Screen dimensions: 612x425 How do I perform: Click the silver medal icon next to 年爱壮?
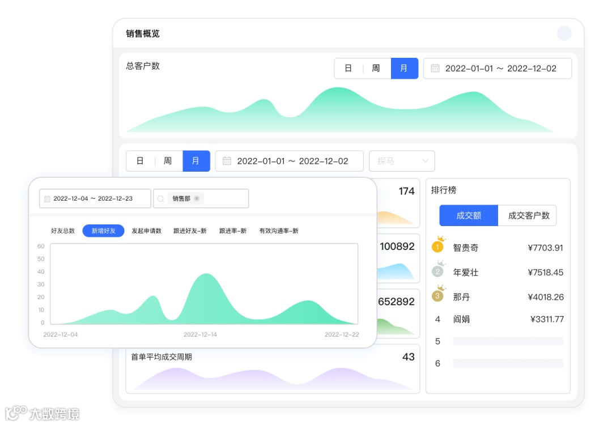tap(437, 272)
